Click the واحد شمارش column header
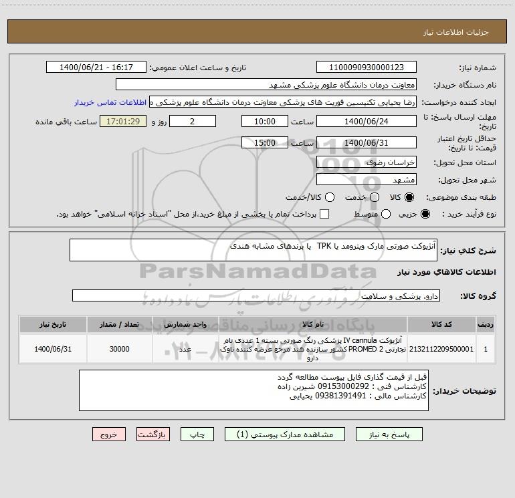 click(185, 325)
